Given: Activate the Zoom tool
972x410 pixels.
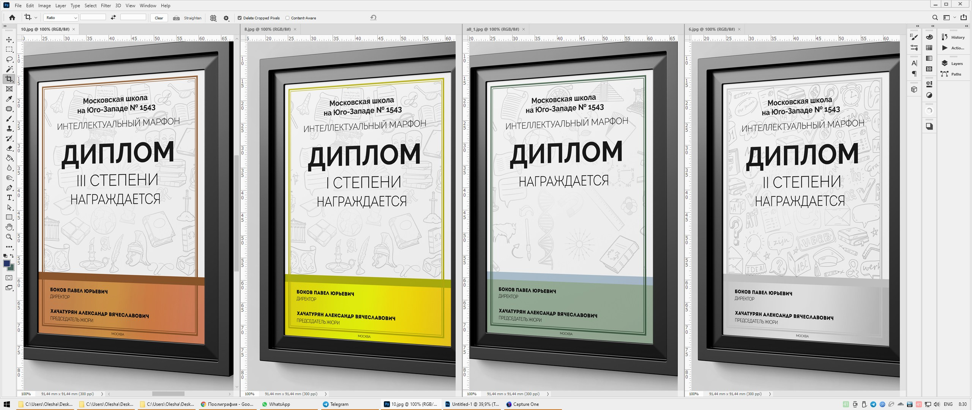Looking at the screenshot, I should 9,237.
